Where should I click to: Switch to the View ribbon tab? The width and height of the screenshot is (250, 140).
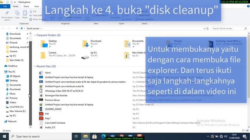coord(36,6)
